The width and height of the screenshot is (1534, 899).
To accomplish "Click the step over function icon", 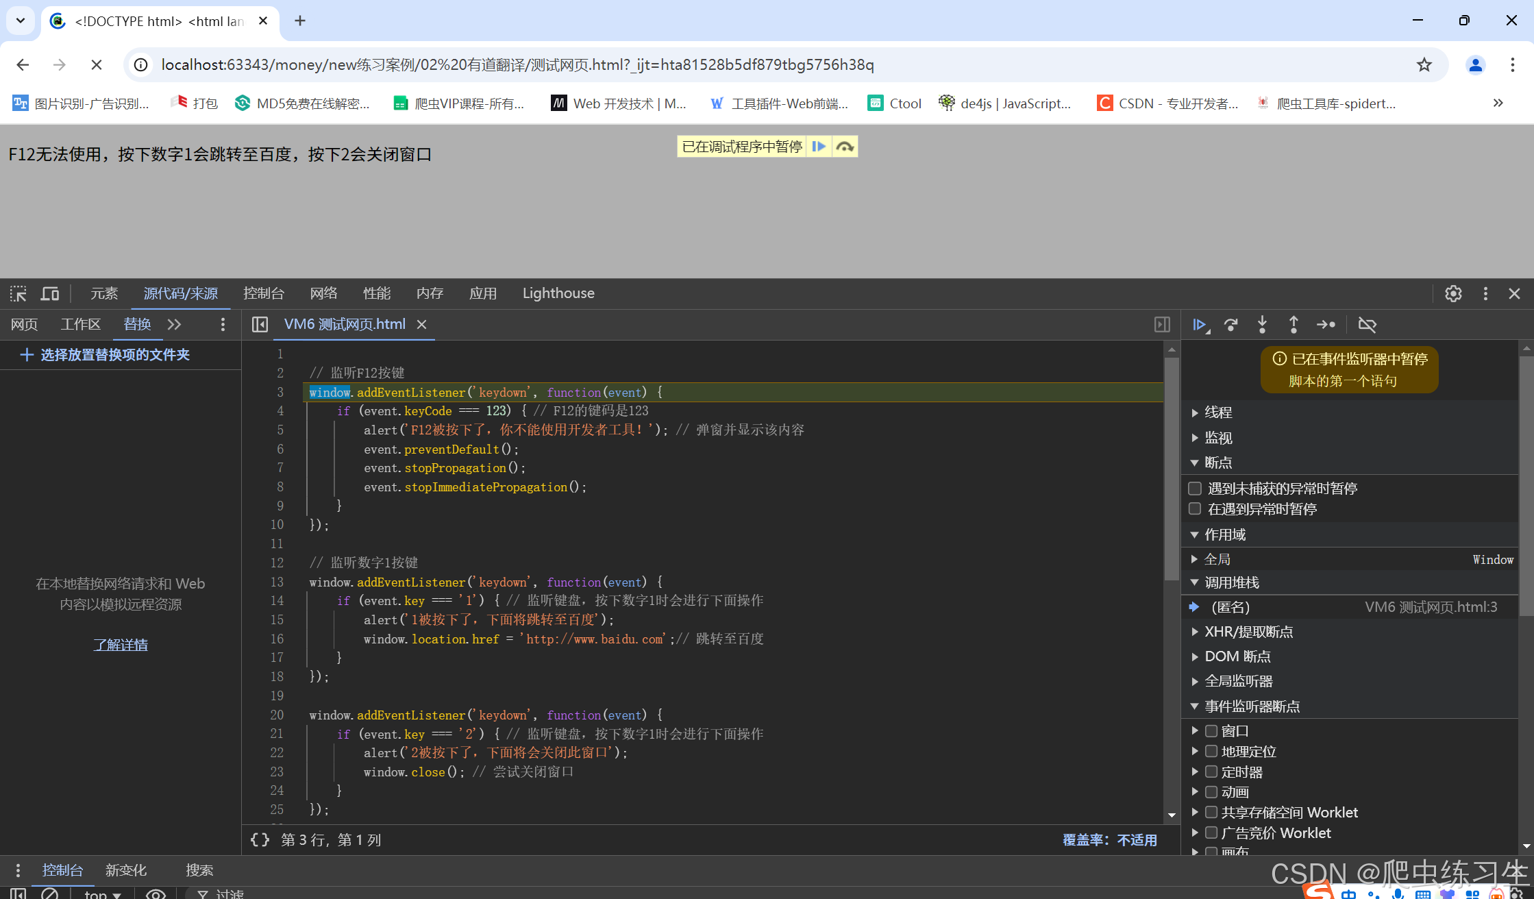I will [1231, 325].
